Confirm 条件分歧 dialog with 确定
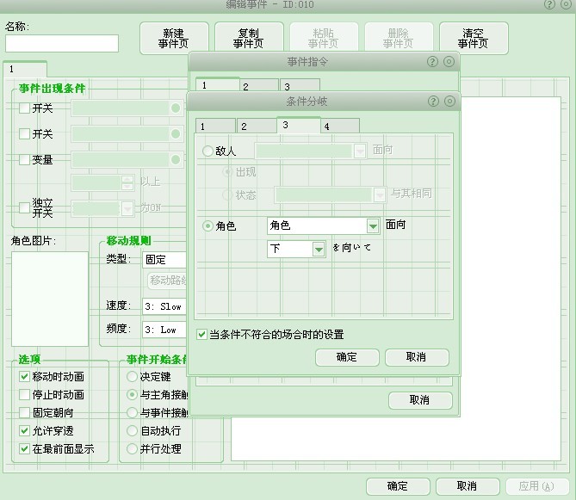This screenshot has width=576, height=500. [347, 357]
